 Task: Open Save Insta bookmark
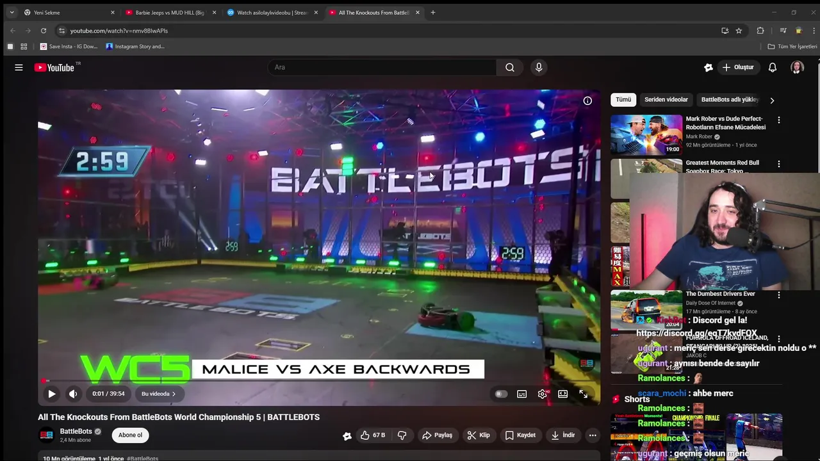point(69,46)
